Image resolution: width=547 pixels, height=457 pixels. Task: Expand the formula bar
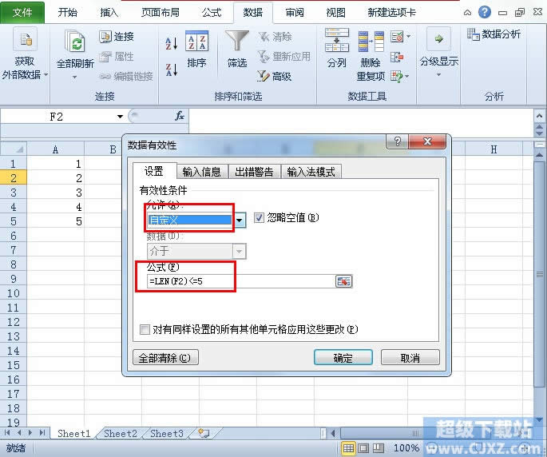539,116
